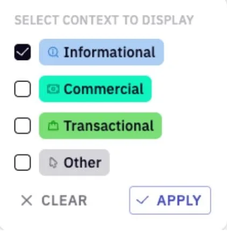Click the checkmark icon inside APPLY button
Image resolution: width=227 pixels, height=231 pixels.
point(143,200)
